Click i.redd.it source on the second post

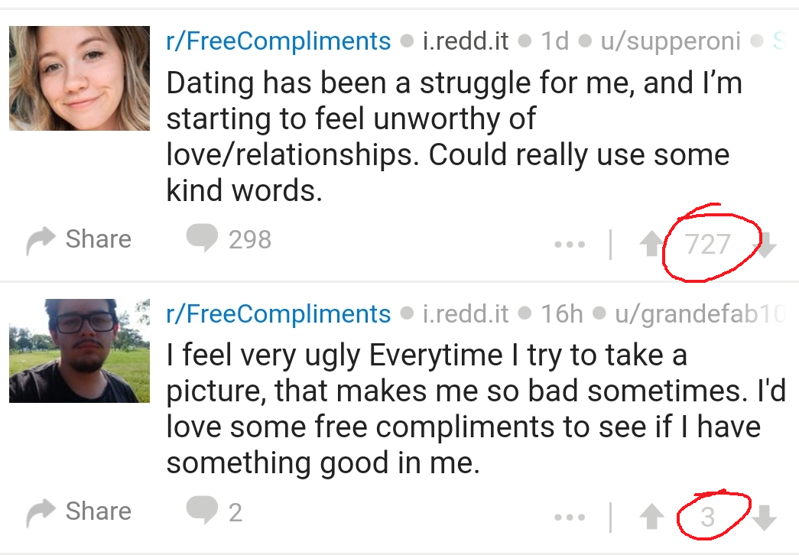[465, 313]
